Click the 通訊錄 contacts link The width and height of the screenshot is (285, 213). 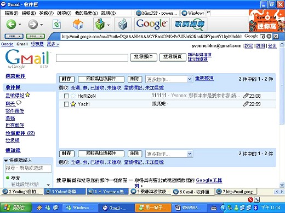coord(13,150)
